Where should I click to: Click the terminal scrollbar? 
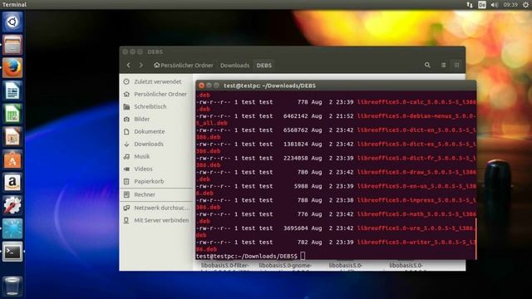(475, 239)
